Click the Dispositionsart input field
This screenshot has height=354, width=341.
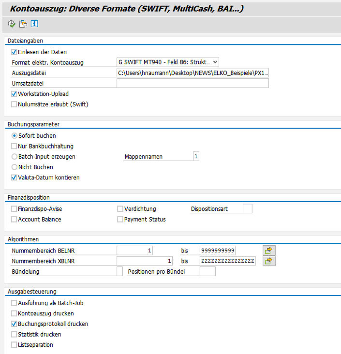[247, 209]
